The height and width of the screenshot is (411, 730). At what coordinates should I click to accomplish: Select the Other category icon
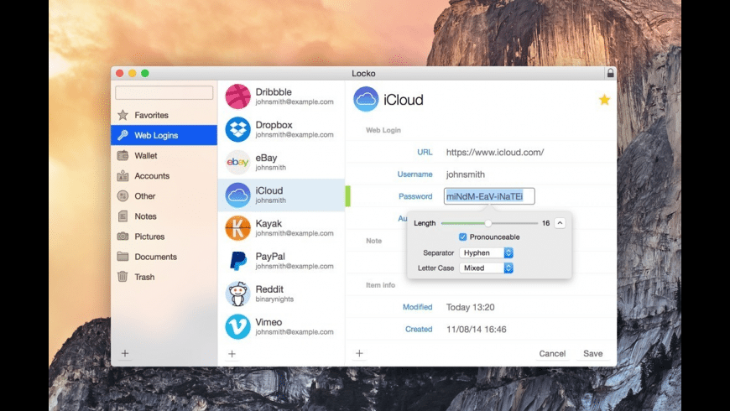[x=123, y=196]
